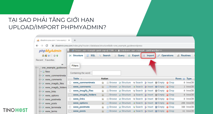This screenshot has width=213, height=114.
Task: Click the New table icon in tree
Action: (43, 72)
